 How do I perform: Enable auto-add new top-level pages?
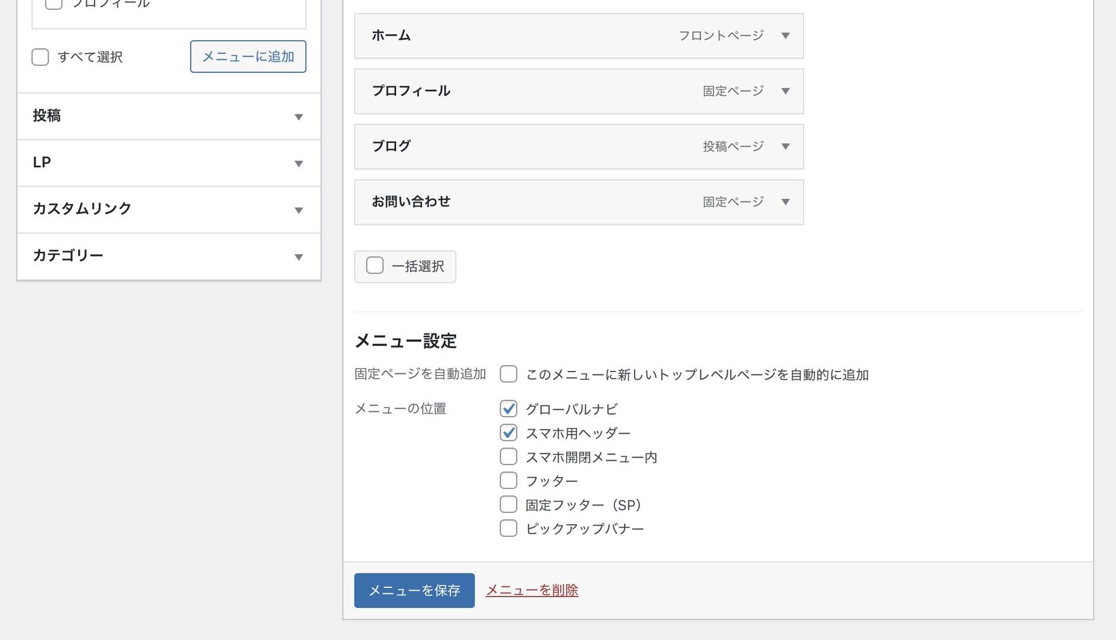coord(509,374)
